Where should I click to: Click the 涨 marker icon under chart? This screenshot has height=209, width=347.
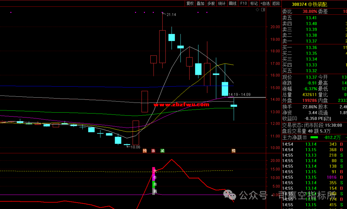[x=153, y=151]
